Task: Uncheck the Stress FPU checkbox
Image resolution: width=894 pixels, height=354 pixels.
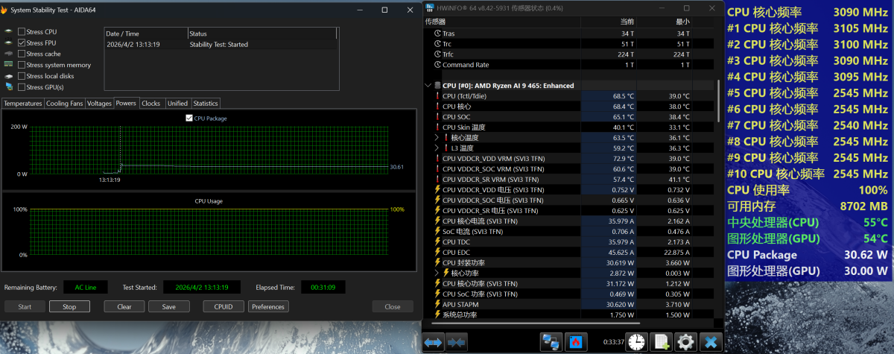Action: [x=22, y=43]
